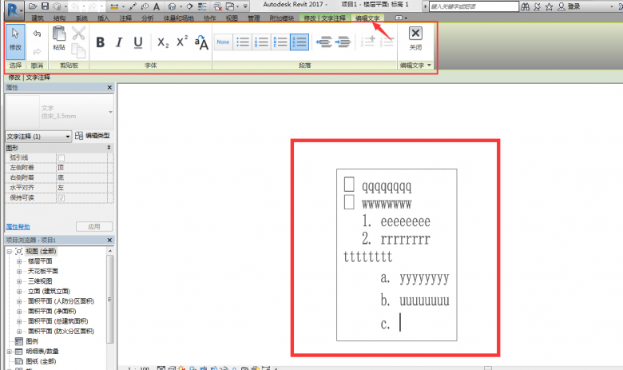
Task: Open the 属性帮助 link
Action: tap(18, 227)
